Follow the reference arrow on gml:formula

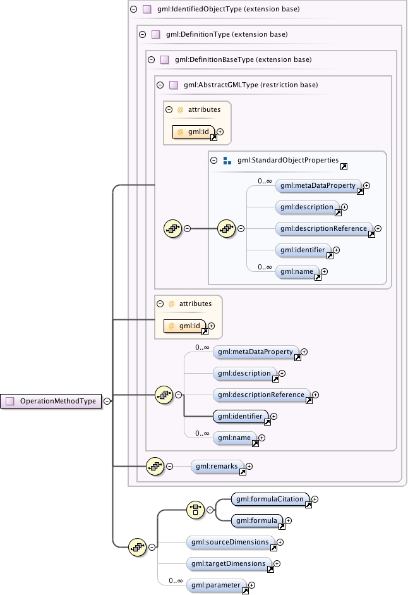click(282, 526)
